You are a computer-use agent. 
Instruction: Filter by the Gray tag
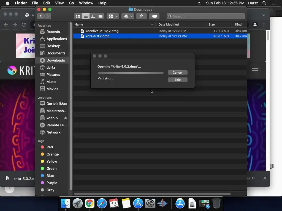[x=52, y=190]
